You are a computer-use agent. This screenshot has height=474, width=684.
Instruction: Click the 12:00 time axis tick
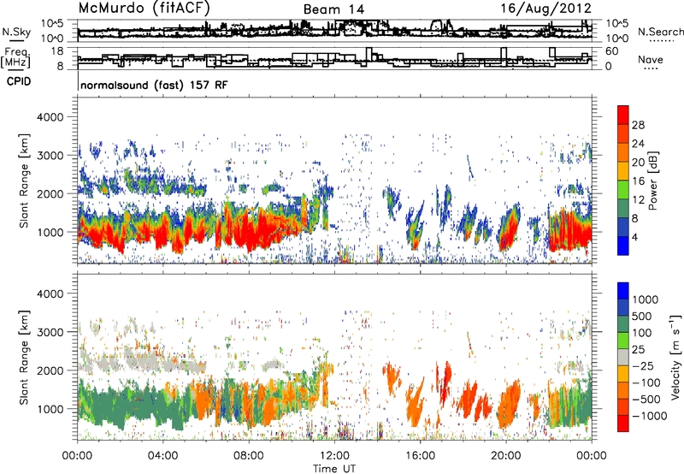tap(334, 456)
